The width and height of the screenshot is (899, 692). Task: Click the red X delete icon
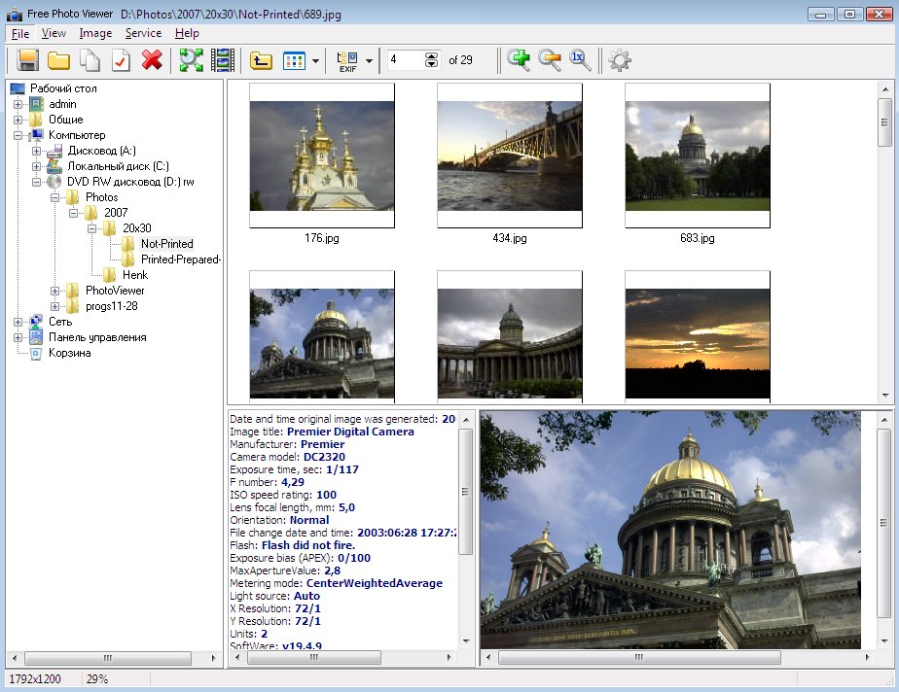[x=152, y=60]
